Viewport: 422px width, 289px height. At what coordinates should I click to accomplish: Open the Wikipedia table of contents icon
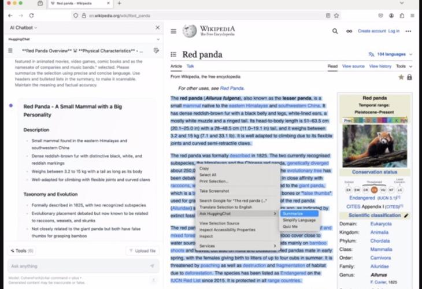pyautogui.click(x=173, y=55)
